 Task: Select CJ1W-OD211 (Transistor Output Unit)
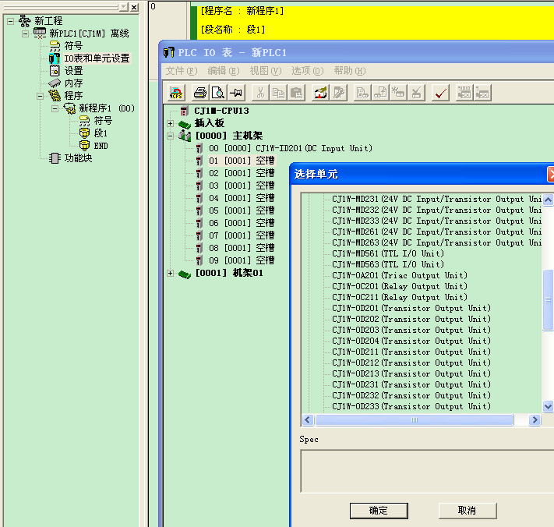tap(411, 352)
